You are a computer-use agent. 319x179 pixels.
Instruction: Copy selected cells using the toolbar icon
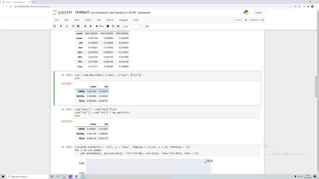coord(73,26)
